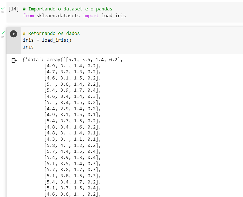Click the 0s execution time under first checkmark

pyautogui.click(x=3, y=12)
